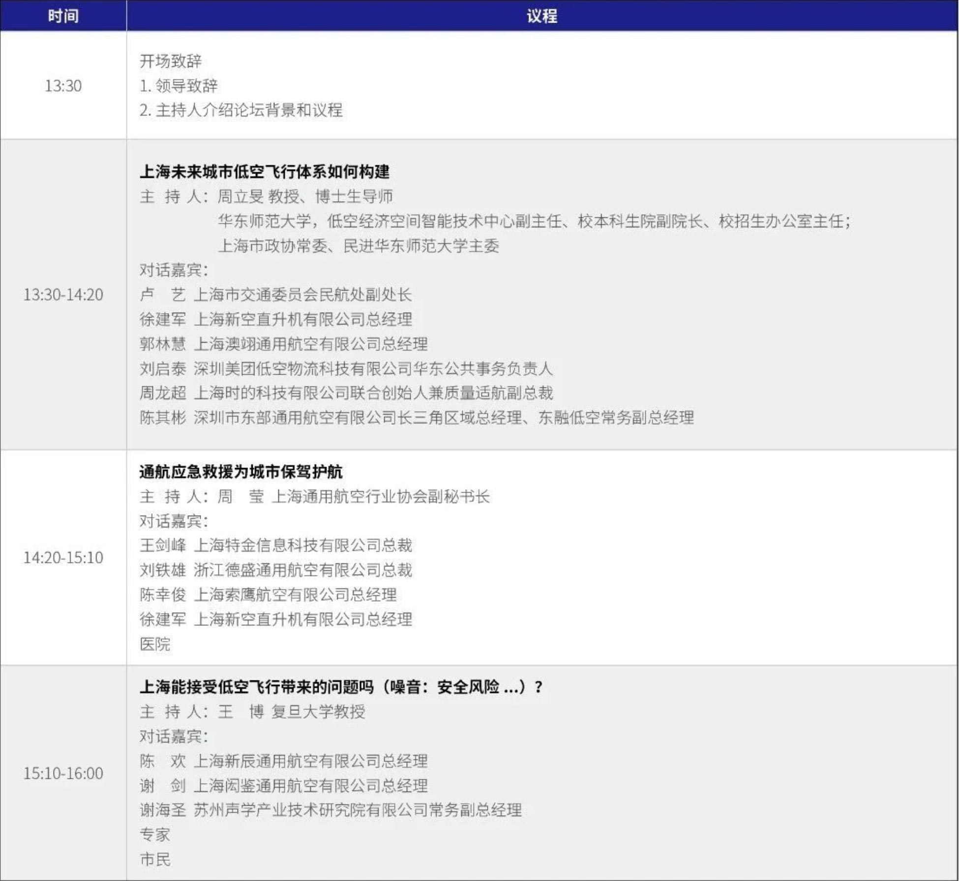
Task: Click the 议程 column header
Action: 541,16
